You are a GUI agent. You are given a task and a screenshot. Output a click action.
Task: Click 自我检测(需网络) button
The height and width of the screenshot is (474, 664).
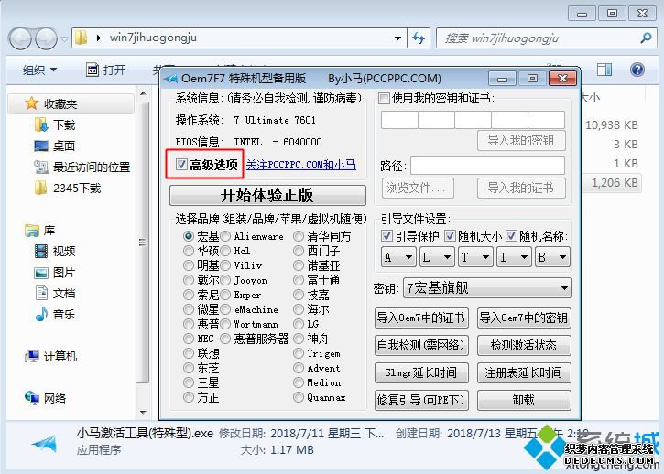coord(421,345)
